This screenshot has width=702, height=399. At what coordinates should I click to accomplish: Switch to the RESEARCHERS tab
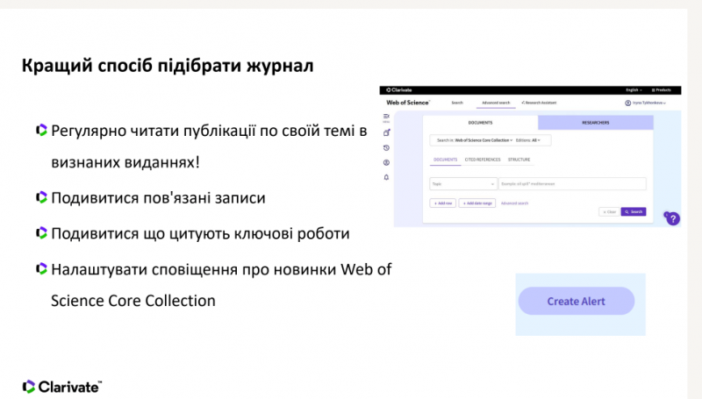(596, 123)
